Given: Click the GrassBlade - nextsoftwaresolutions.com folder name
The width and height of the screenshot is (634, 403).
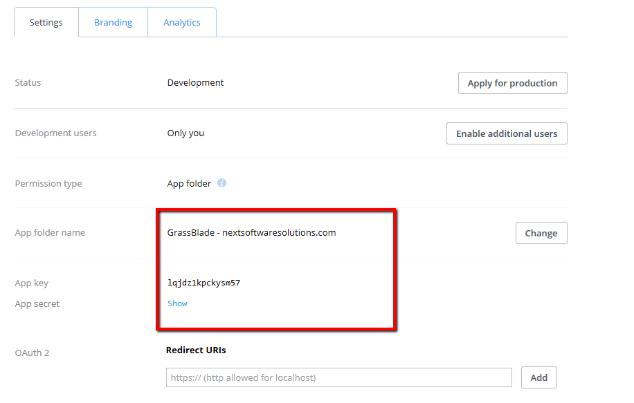Looking at the screenshot, I should pos(251,232).
